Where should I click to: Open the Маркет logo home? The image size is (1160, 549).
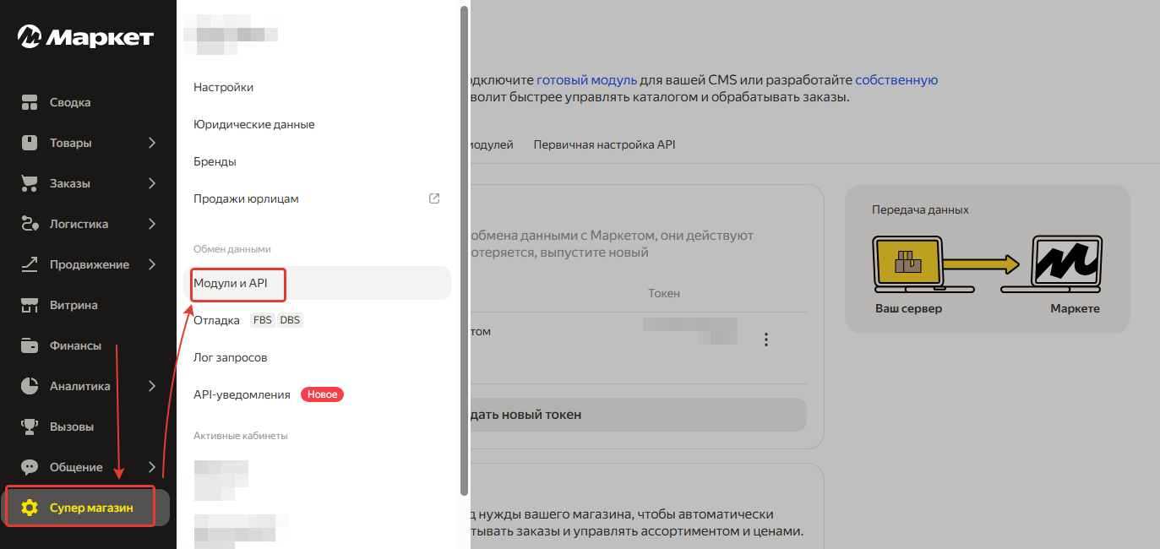(85, 37)
